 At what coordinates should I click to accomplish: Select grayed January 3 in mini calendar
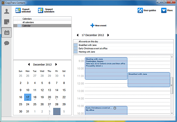tap(49, 112)
